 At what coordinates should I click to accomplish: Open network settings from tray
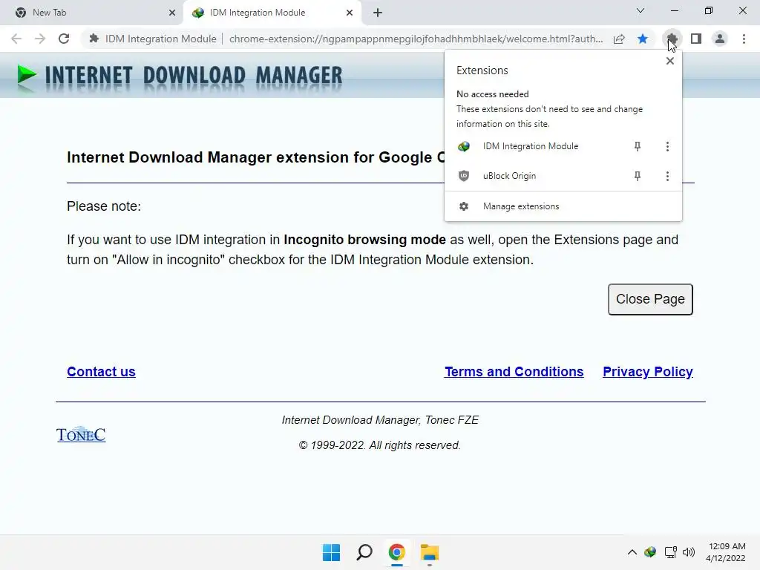670,552
